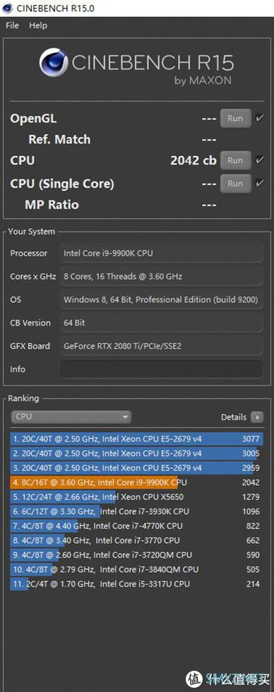Select the Core i7-3930K ranking row
The width and height of the screenshot is (274, 692).
coord(137,511)
